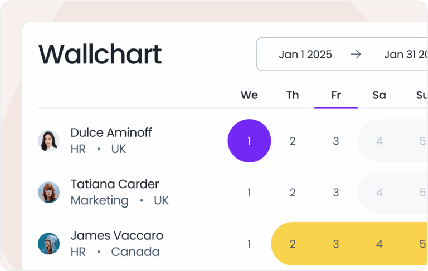The width and height of the screenshot is (428, 271).
Task: Click day 2 in James Vaccaro's yellow leave
Action: pos(293,244)
